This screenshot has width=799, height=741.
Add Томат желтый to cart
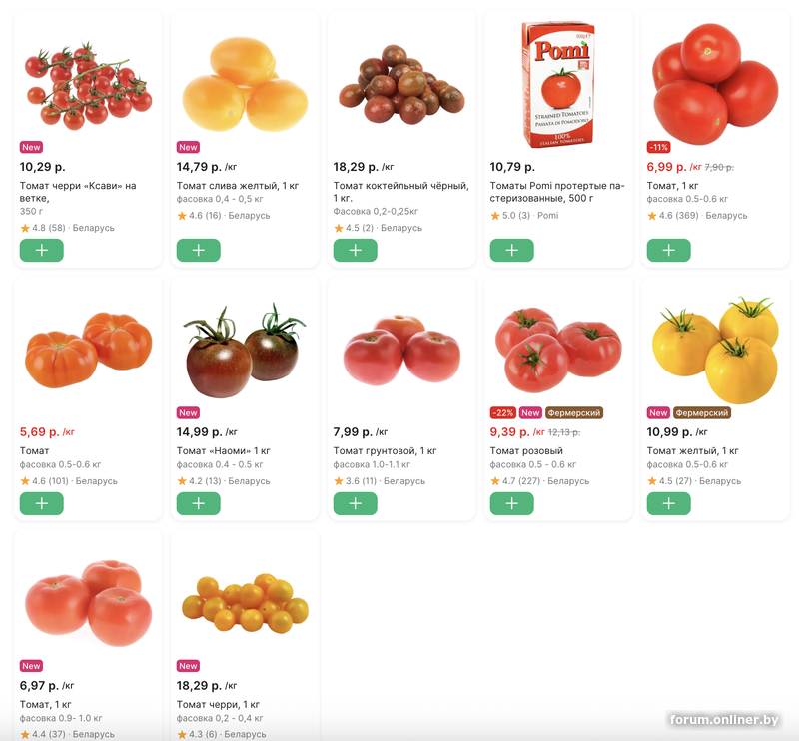(668, 503)
